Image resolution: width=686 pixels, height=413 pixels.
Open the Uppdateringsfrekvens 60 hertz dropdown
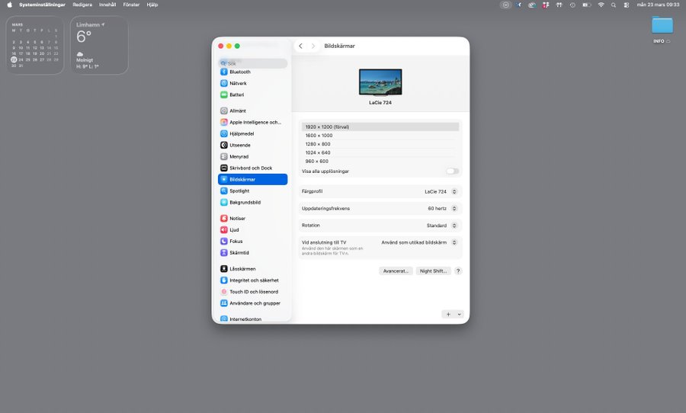(x=442, y=208)
